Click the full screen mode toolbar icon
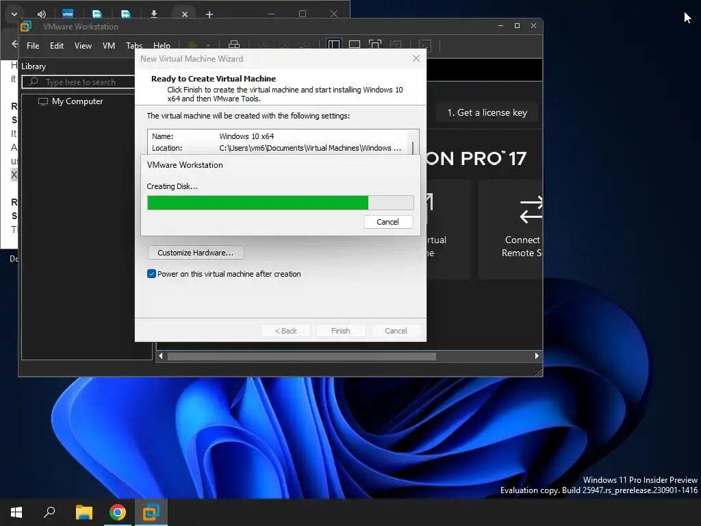Viewport: 701px width, 526px height. pos(374,45)
